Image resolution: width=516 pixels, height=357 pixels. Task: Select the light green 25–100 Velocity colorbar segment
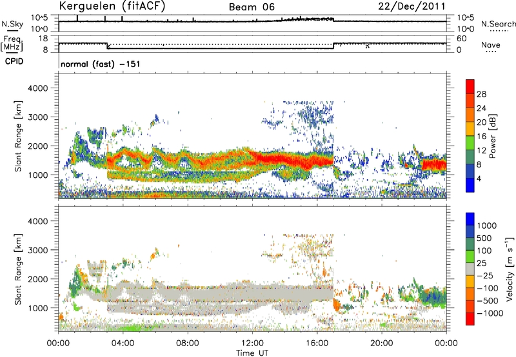[470, 256]
